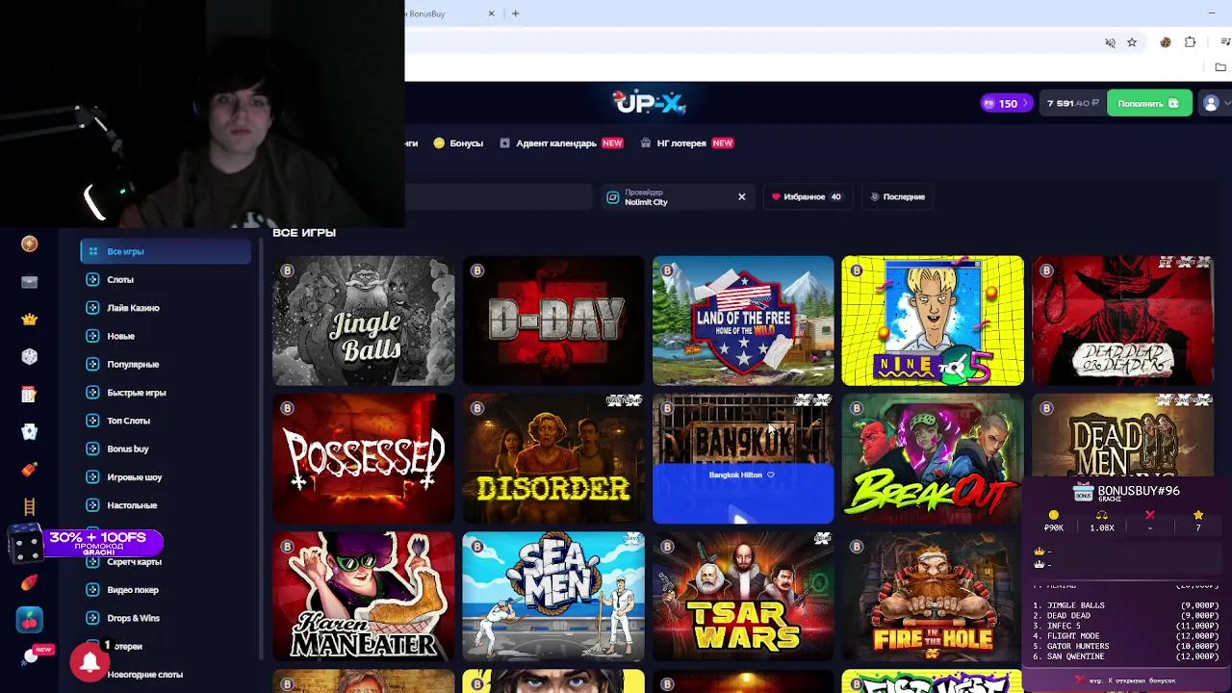1232x693 pixels.
Task: Open Tsar Wars game thumbnail
Action: (x=743, y=596)
